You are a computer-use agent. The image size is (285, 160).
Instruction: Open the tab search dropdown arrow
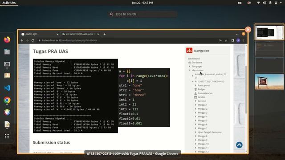tap(236, 34)
